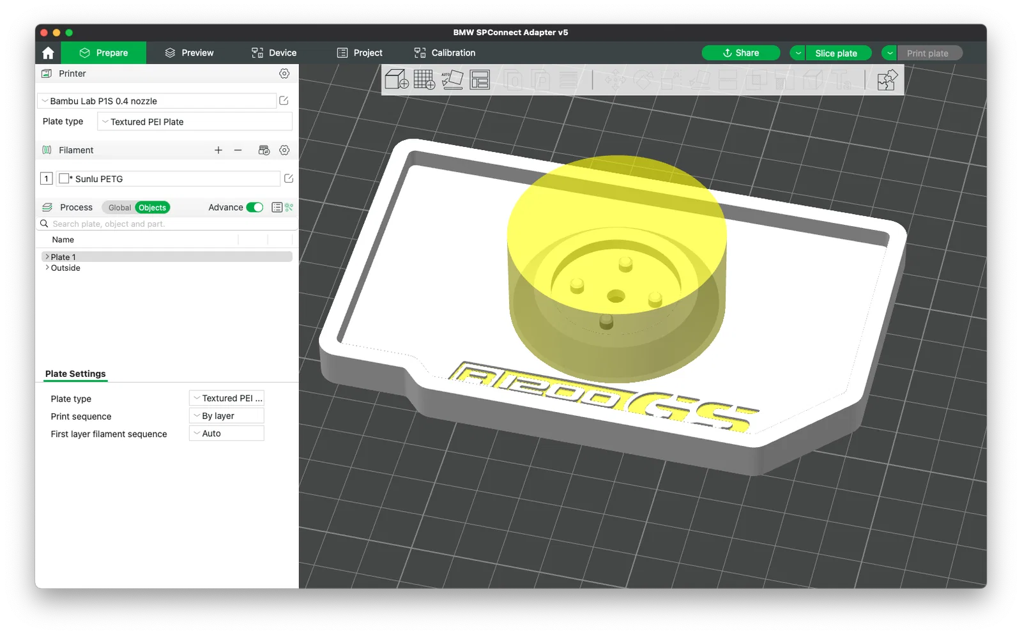Viewport: 1022px width, 635px height.
Task: Select the Seam painting tool
Action: [812, 80]
